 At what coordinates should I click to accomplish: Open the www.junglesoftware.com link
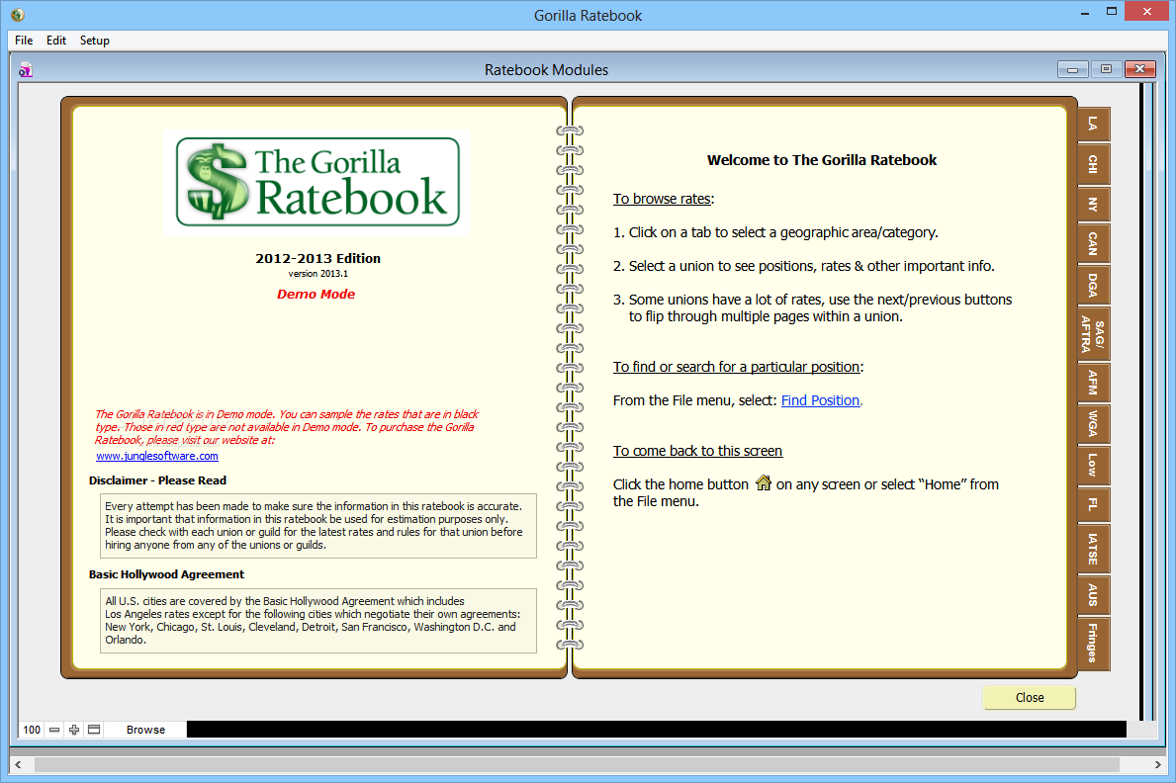pos(156,456)
